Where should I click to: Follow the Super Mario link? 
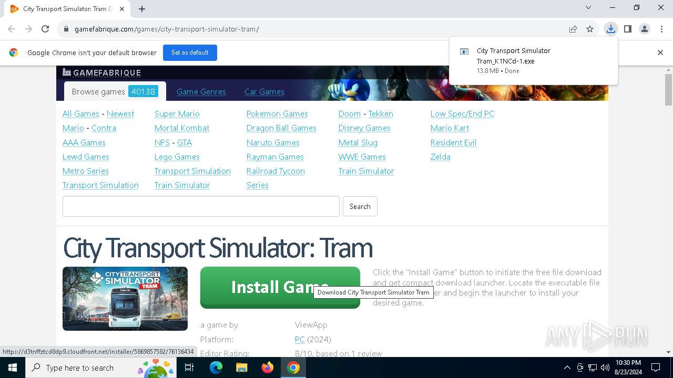177,113
